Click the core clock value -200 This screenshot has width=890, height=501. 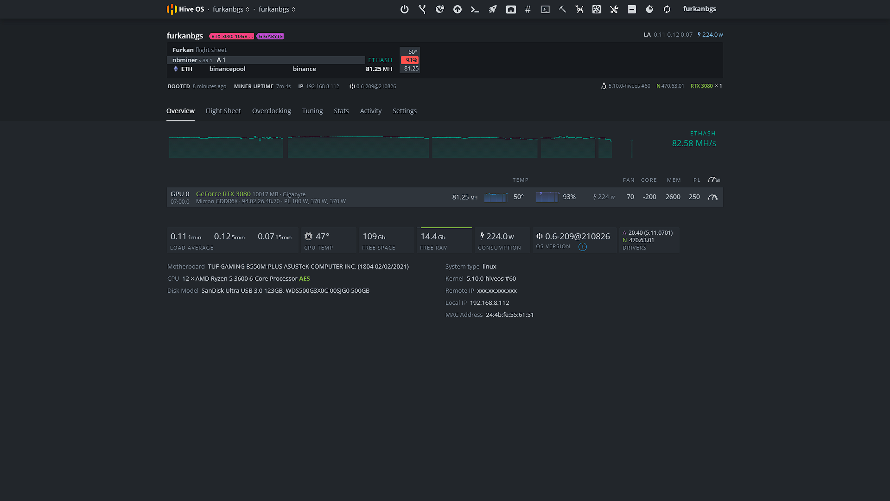coord(649,197)
